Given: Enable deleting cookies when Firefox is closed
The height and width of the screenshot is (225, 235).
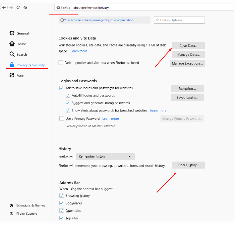Looking at the screenshot, I should (x=61, y=63).
